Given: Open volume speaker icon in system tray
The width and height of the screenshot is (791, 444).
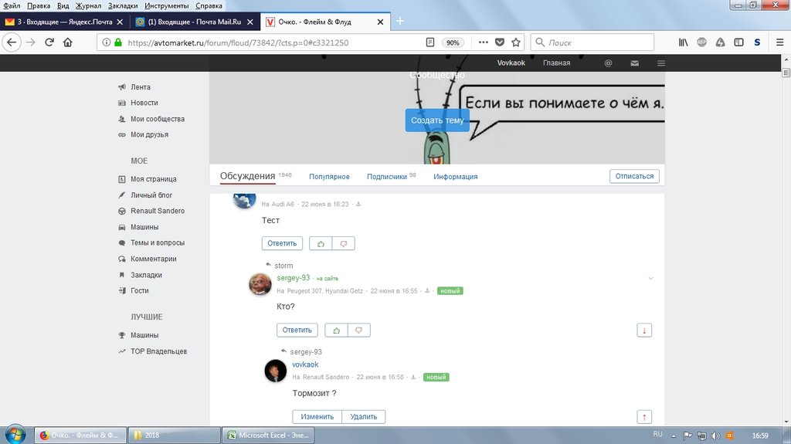Looking at the screenshot, I should 715,436.
